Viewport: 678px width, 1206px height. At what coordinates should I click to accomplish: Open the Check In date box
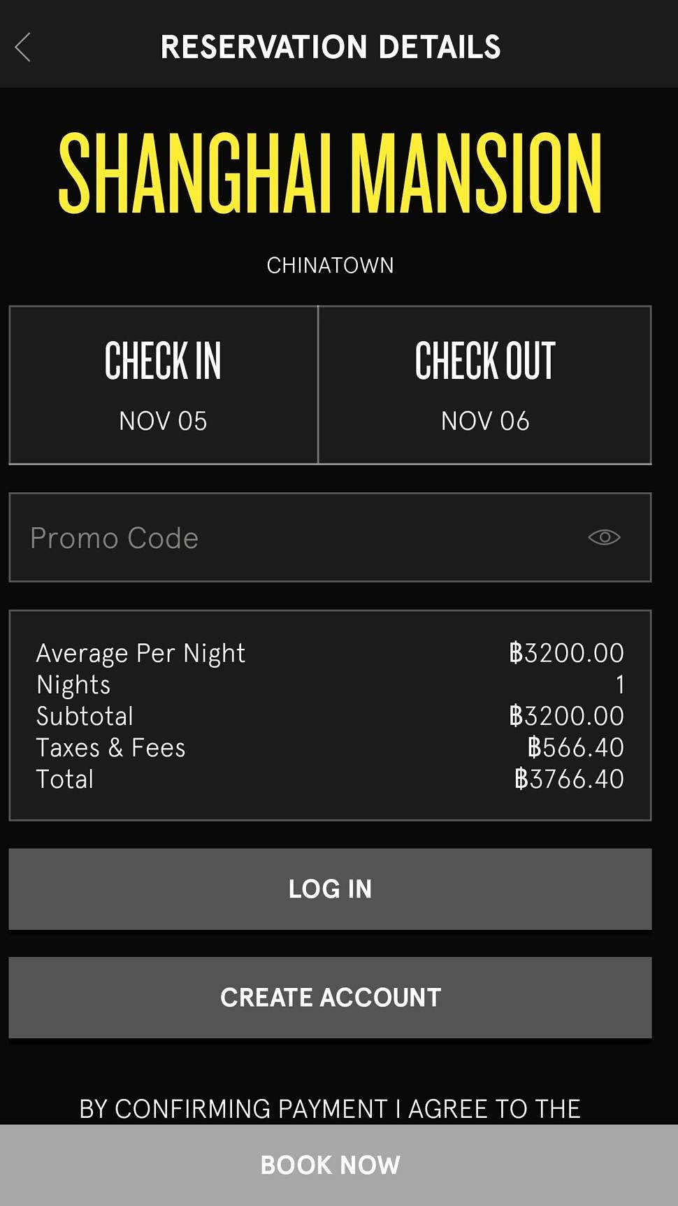(164, 385)
